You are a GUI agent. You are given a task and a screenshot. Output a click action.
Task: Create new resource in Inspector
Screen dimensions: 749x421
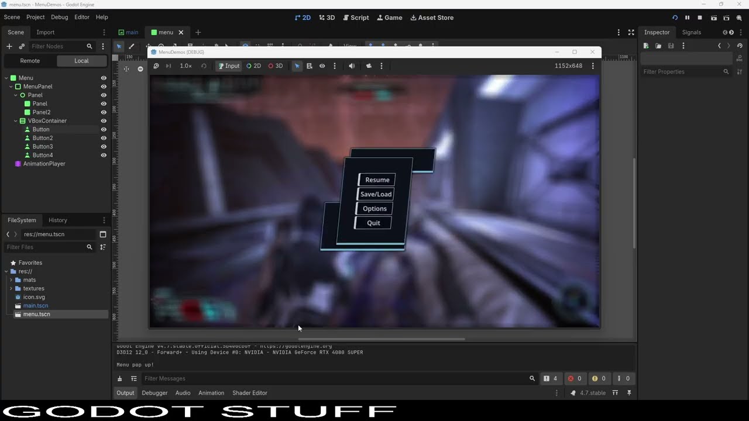646,46
